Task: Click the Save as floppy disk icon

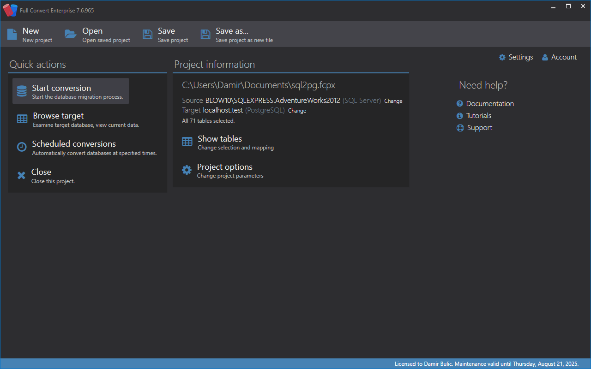Action: click(205, 35)
